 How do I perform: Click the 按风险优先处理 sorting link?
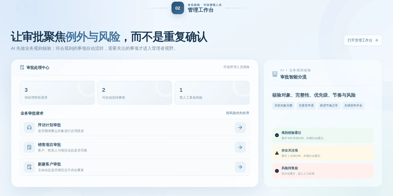[237, 113]
